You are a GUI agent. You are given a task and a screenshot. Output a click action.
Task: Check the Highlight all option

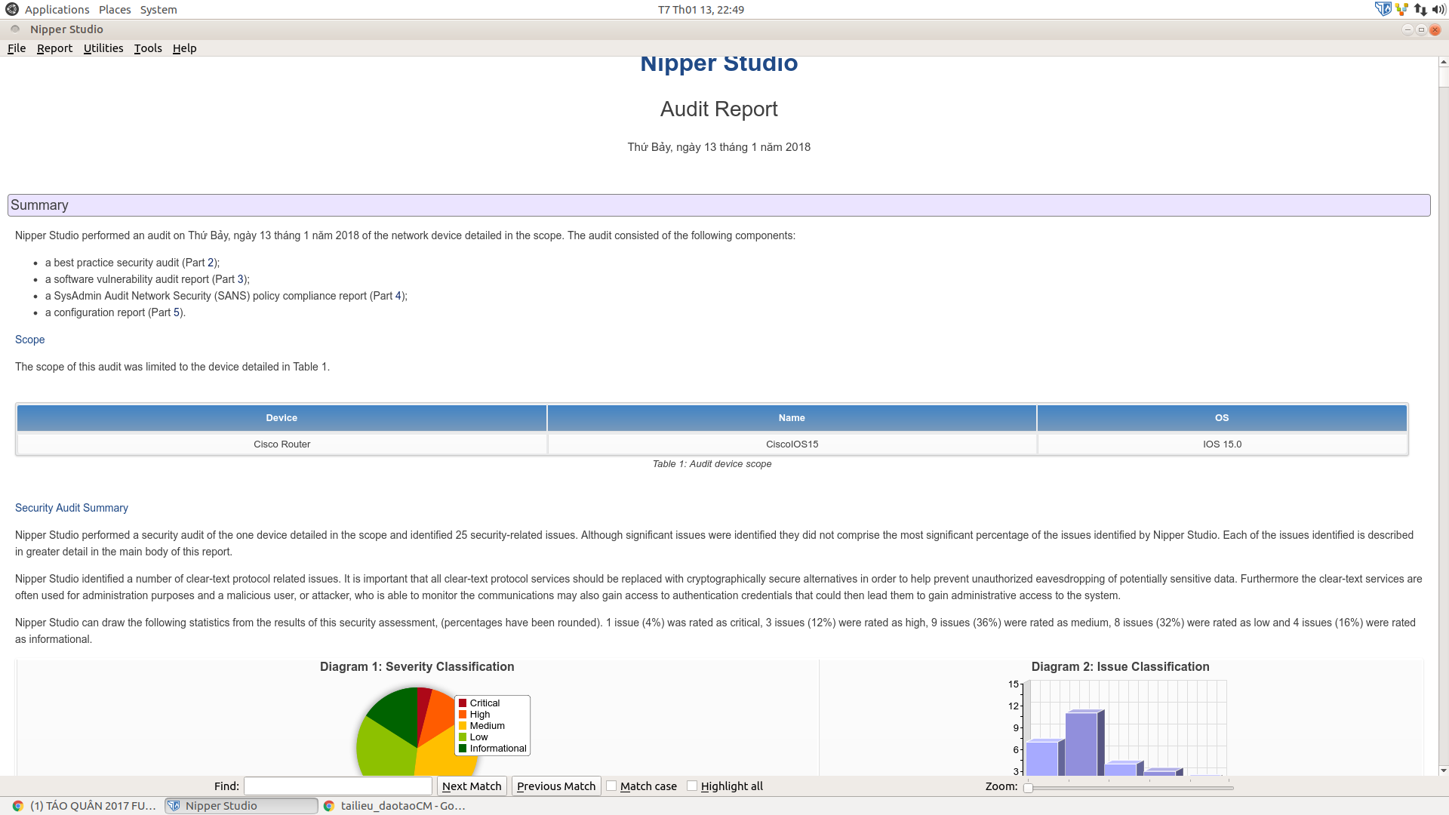pos(692,786)
